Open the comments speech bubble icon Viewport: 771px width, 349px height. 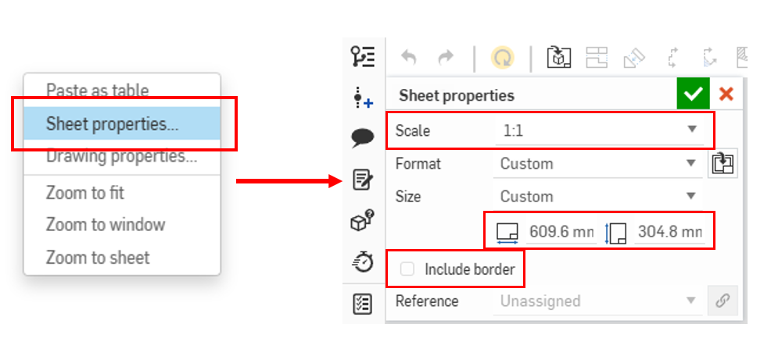click(x=363, y=140)
